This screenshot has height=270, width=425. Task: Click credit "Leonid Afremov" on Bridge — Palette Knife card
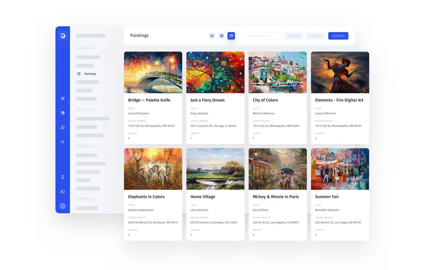coord(138,113)
